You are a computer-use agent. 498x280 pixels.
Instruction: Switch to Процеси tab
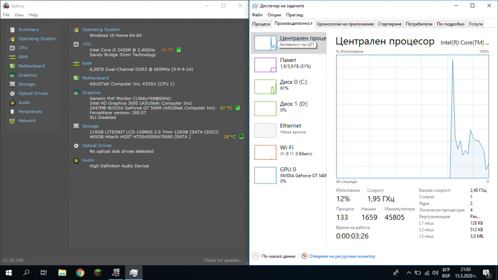(261, 24)
